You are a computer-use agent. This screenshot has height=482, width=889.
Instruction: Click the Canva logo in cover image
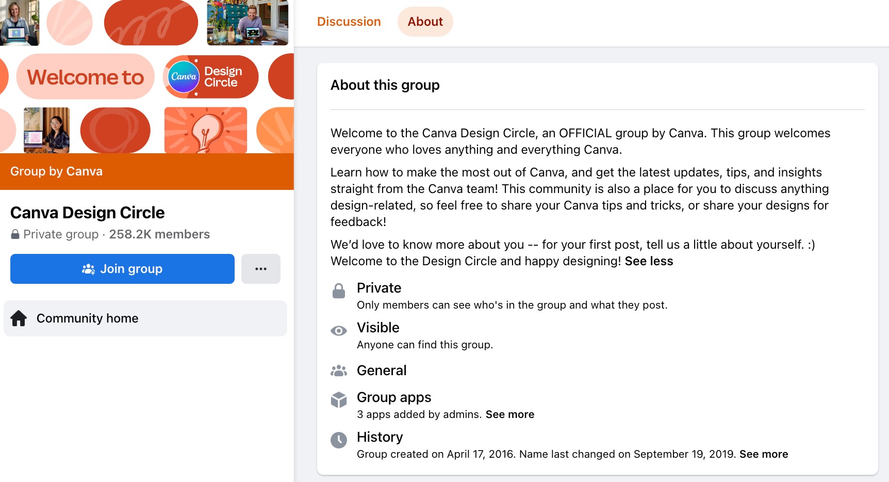coord(184,77)
